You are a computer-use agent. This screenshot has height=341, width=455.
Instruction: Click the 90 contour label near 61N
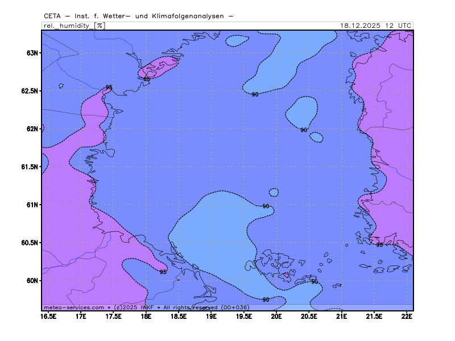tap(266, 206)
